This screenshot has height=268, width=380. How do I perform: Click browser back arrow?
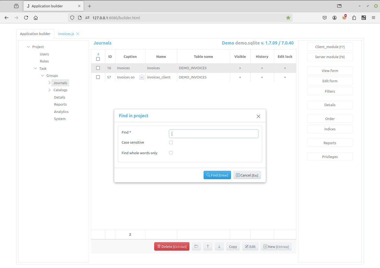tap(7, 18)
